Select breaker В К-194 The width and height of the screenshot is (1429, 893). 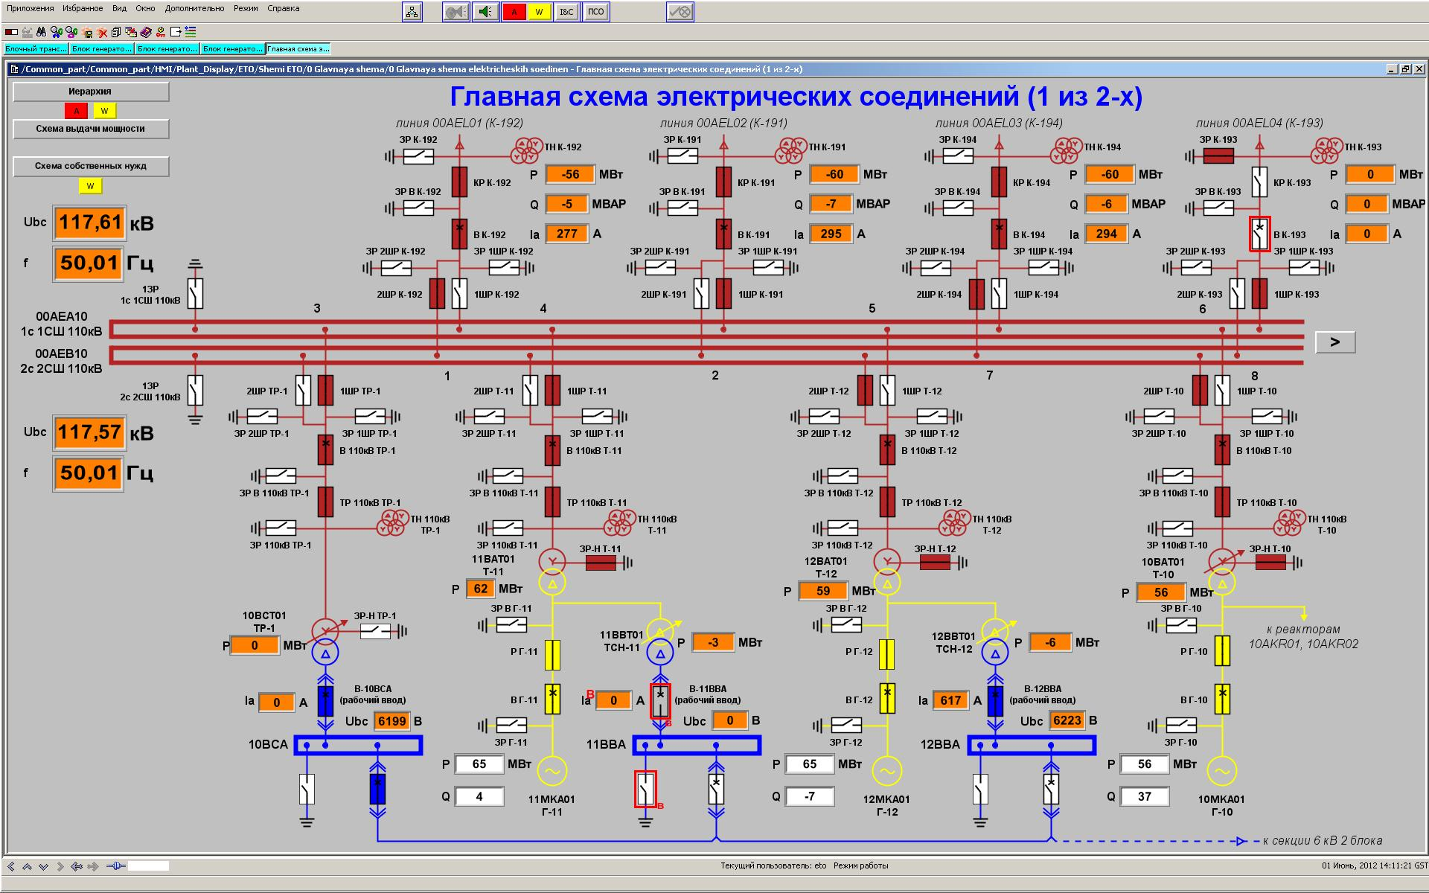coord(999,234)
